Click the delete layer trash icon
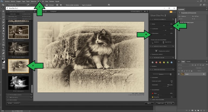208x112 pixels. (204, 110)
